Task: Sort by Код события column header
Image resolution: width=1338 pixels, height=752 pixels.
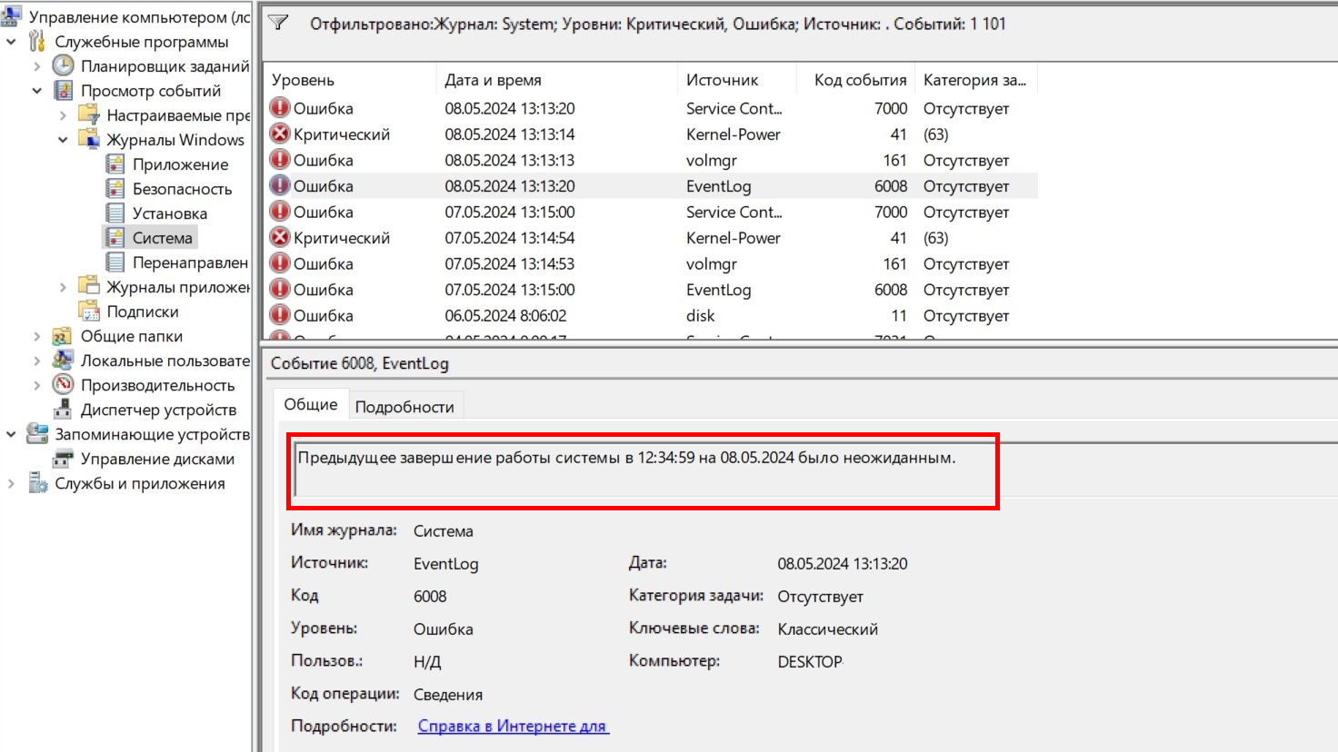Action: pyautogui.click(x=855, y=80)
